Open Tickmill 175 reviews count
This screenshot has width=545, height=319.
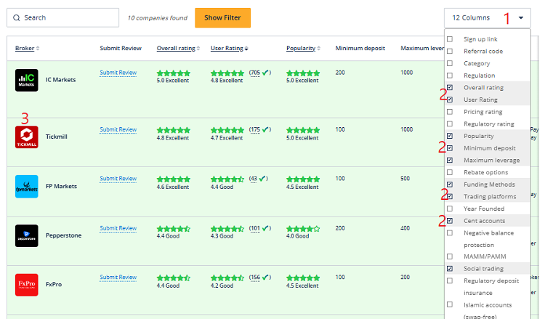tap(255, 129)
